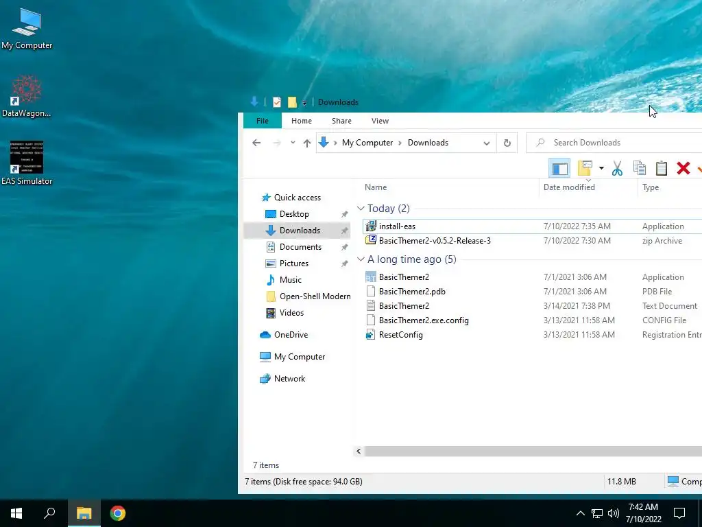Image resolution: width=702 pixels, height=527 pixels.
Task: Click Downloads in the address breadcrumb
Action: pyautogui.click(x=428, y=143)
